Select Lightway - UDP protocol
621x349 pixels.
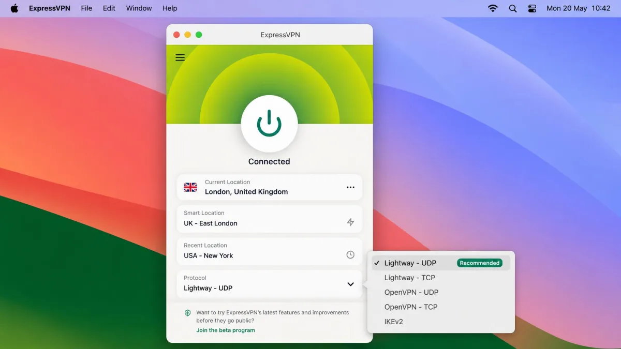[441, 263]
